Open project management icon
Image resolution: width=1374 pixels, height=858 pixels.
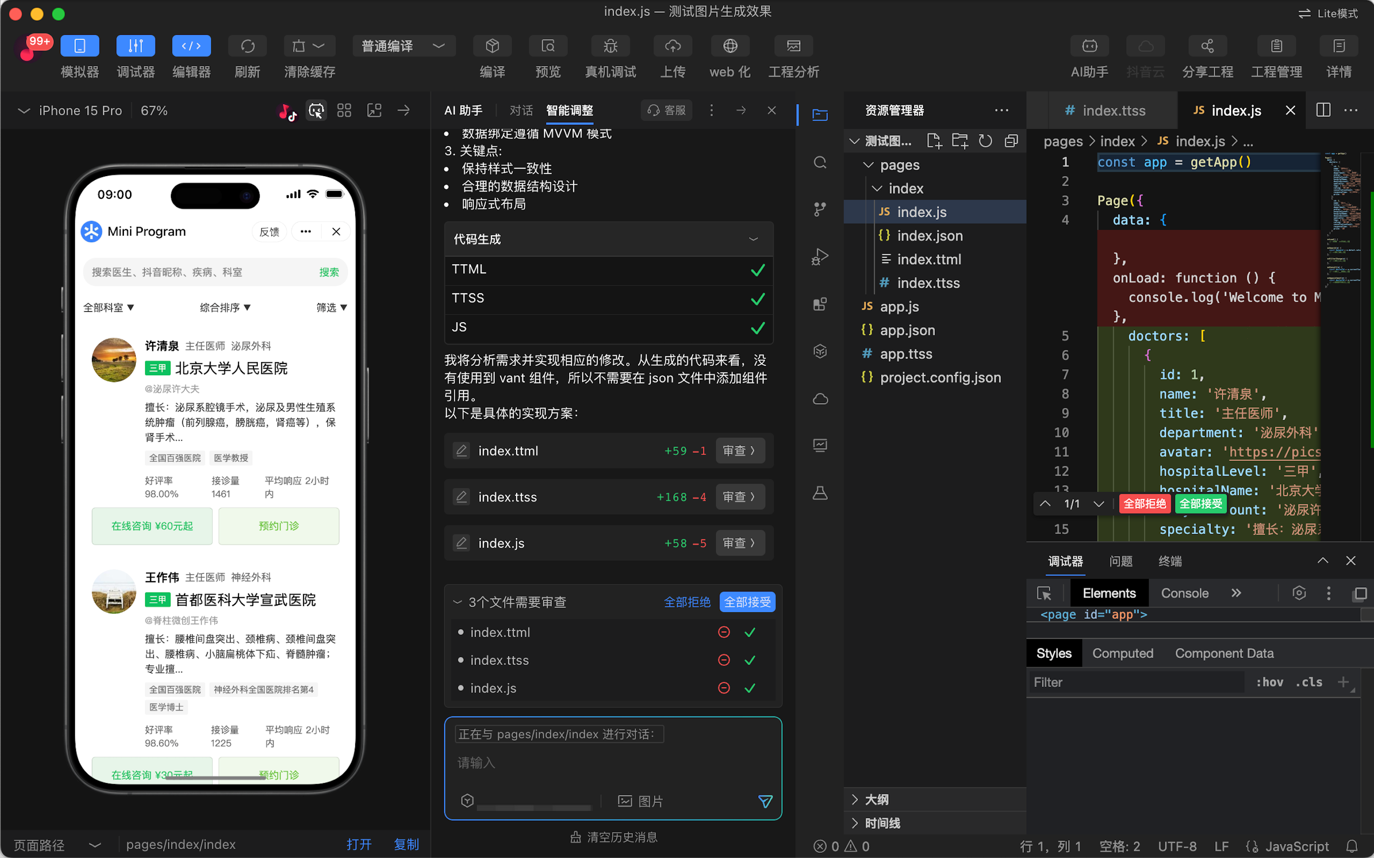[x=1276, y=46]
